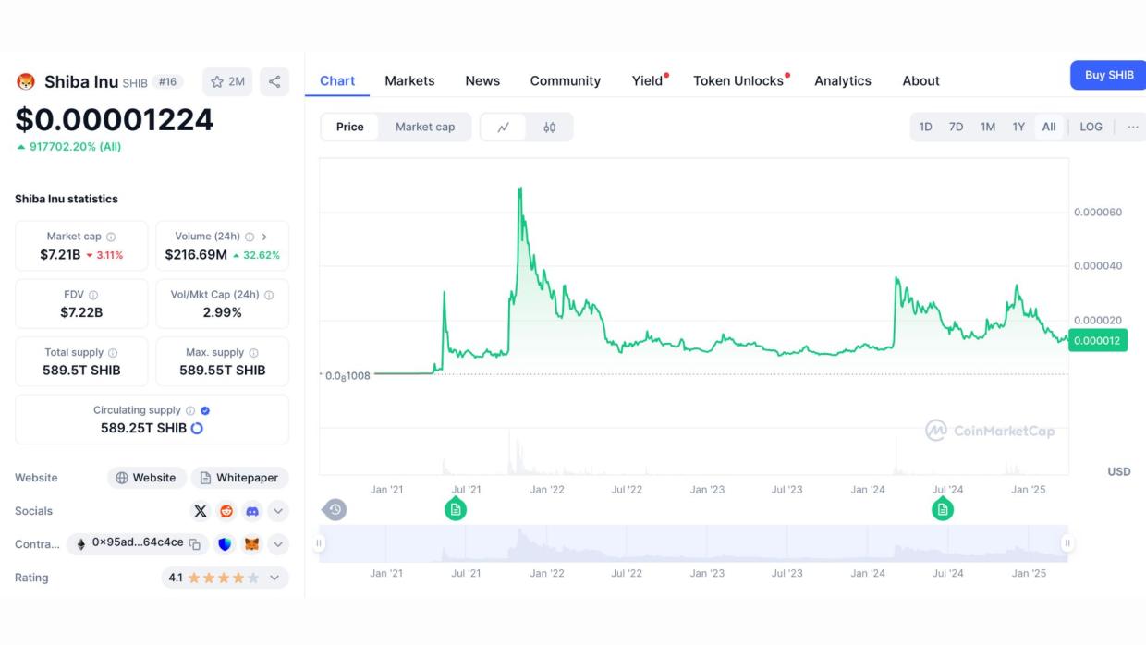Click the blue shield wallet icon
This screenshot has height=645, width=1146.
coord(226,544)
